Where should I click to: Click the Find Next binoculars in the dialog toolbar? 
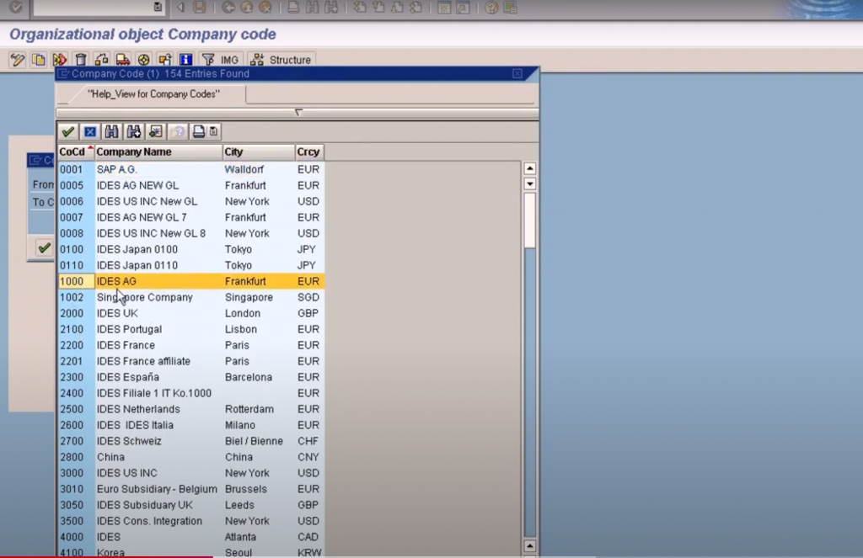(x=134, y=131)
